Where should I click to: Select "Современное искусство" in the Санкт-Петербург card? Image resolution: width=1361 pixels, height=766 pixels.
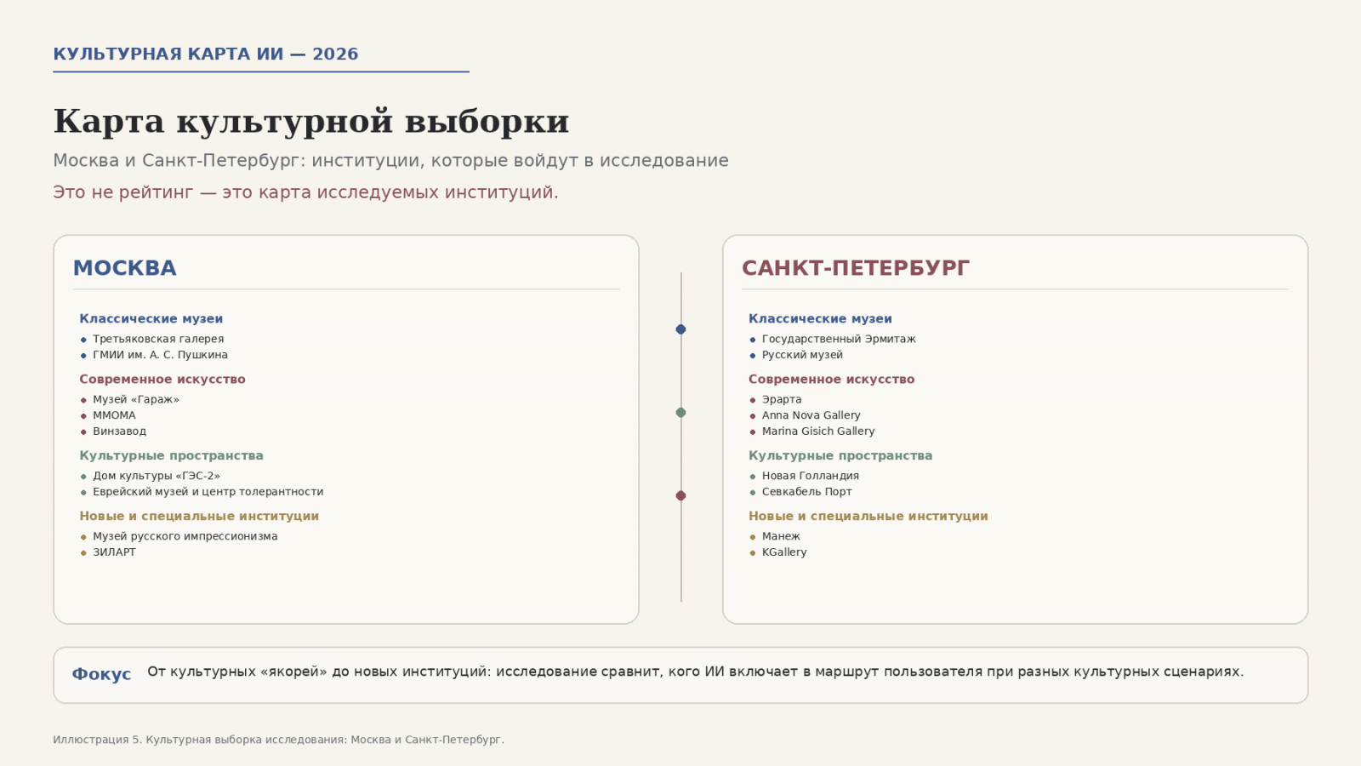pos(831,379)
